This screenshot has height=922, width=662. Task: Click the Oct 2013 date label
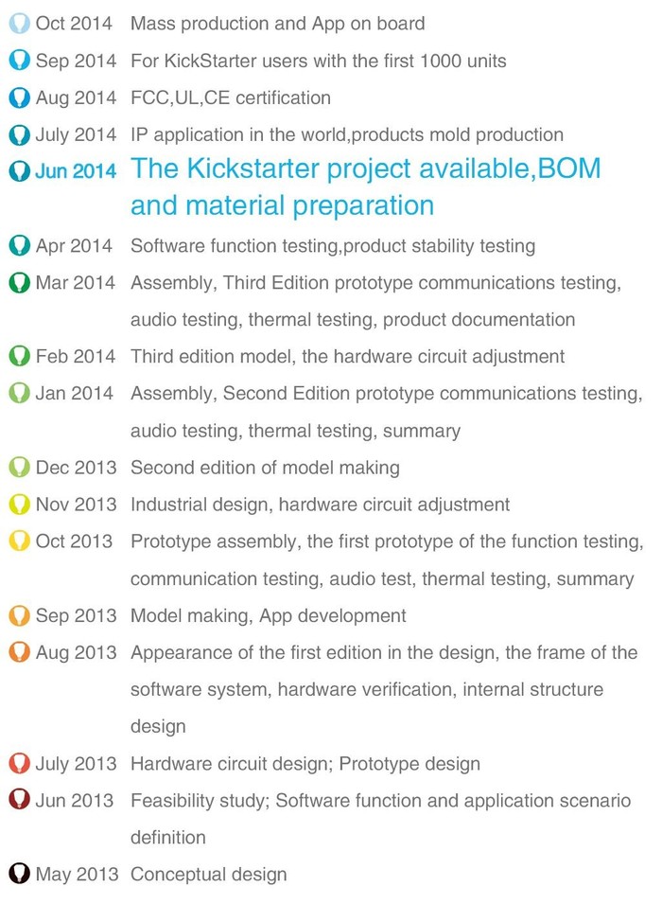point(74,541)
